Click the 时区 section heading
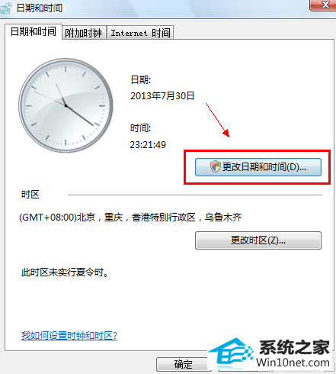Image resolution: width=336 pixels, height=374 pixels. 30,195
